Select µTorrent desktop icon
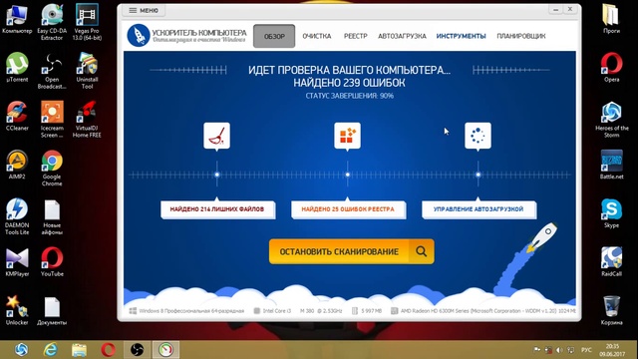 [x=17, y=68]
